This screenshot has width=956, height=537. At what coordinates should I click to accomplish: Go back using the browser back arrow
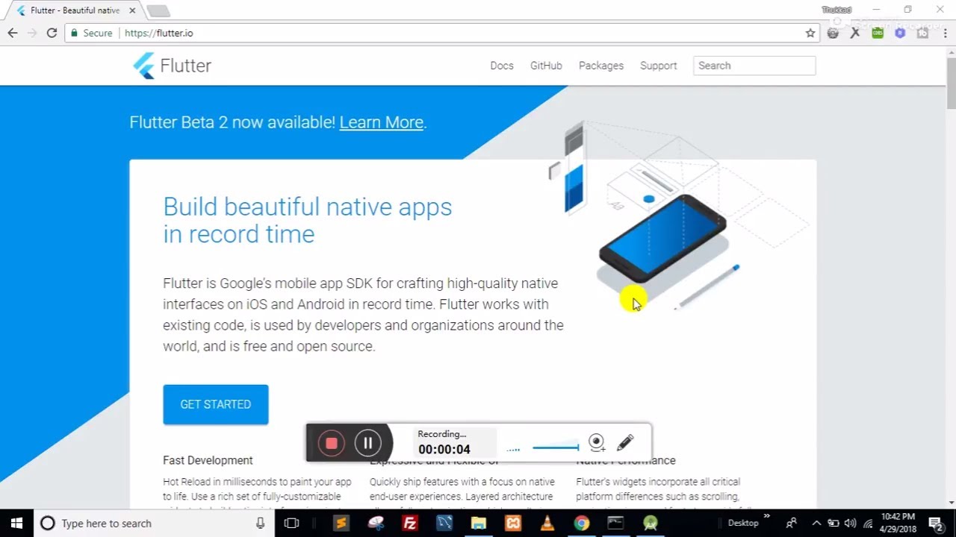[x=13, y=33]
